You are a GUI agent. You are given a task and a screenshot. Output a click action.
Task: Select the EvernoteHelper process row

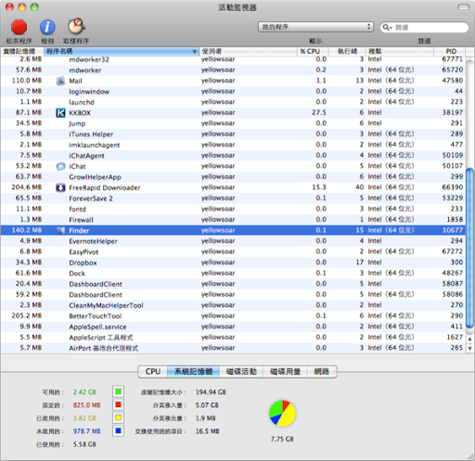coord(233,241)
